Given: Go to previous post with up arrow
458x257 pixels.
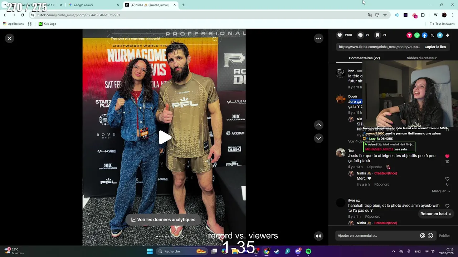Looking at the screenshot, I should [318, 125].
